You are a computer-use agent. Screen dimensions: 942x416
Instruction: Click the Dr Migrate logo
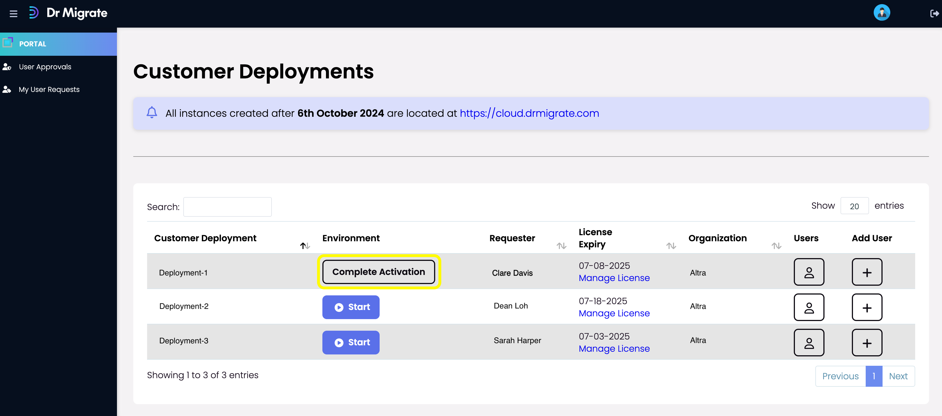68,13
